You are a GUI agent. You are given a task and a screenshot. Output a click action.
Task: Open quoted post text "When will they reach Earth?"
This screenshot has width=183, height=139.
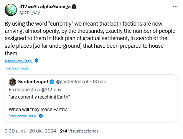point(38,110)
